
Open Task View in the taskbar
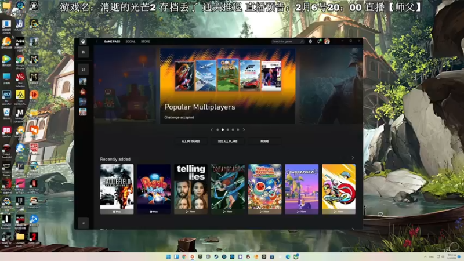pos(176,256)
